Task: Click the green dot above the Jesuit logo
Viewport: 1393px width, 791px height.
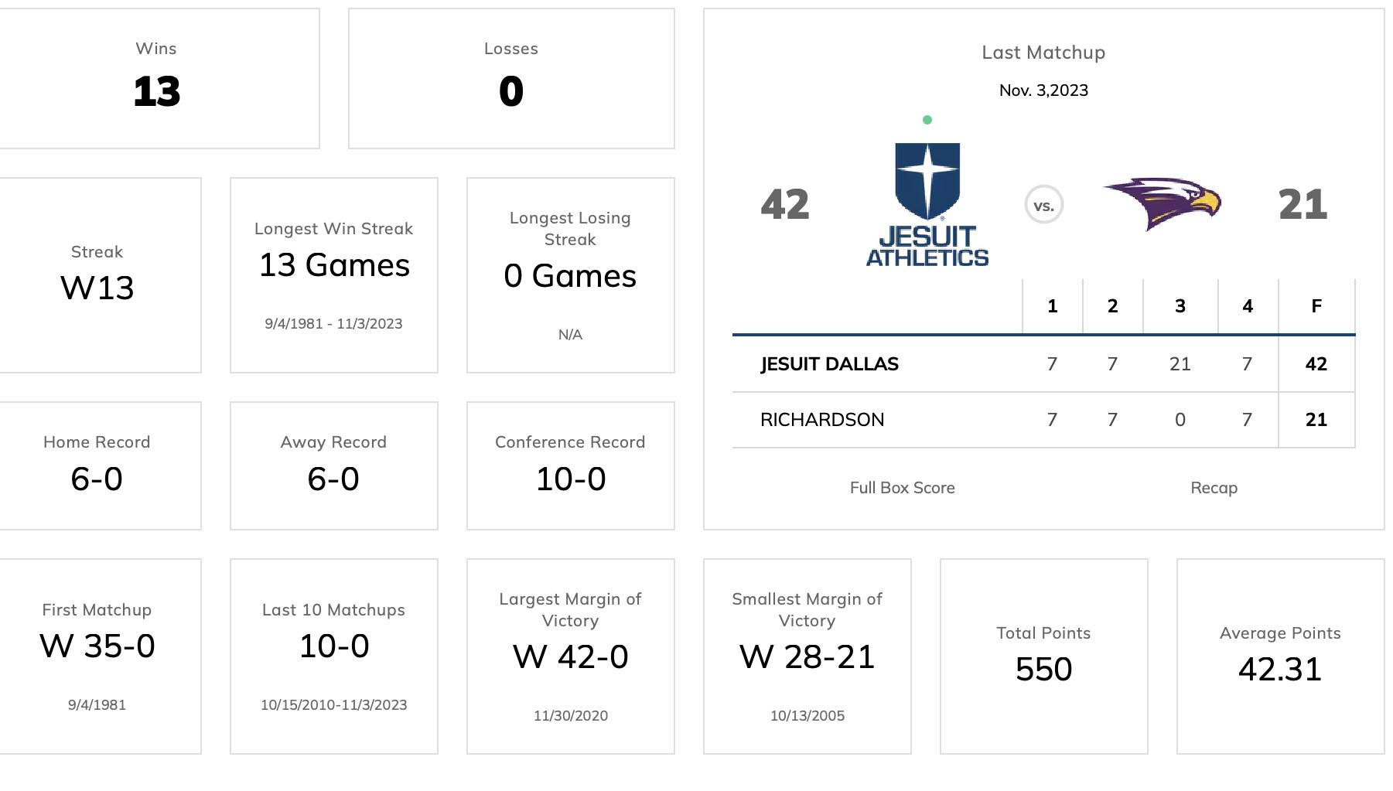Action: click(x=927, y=120)
